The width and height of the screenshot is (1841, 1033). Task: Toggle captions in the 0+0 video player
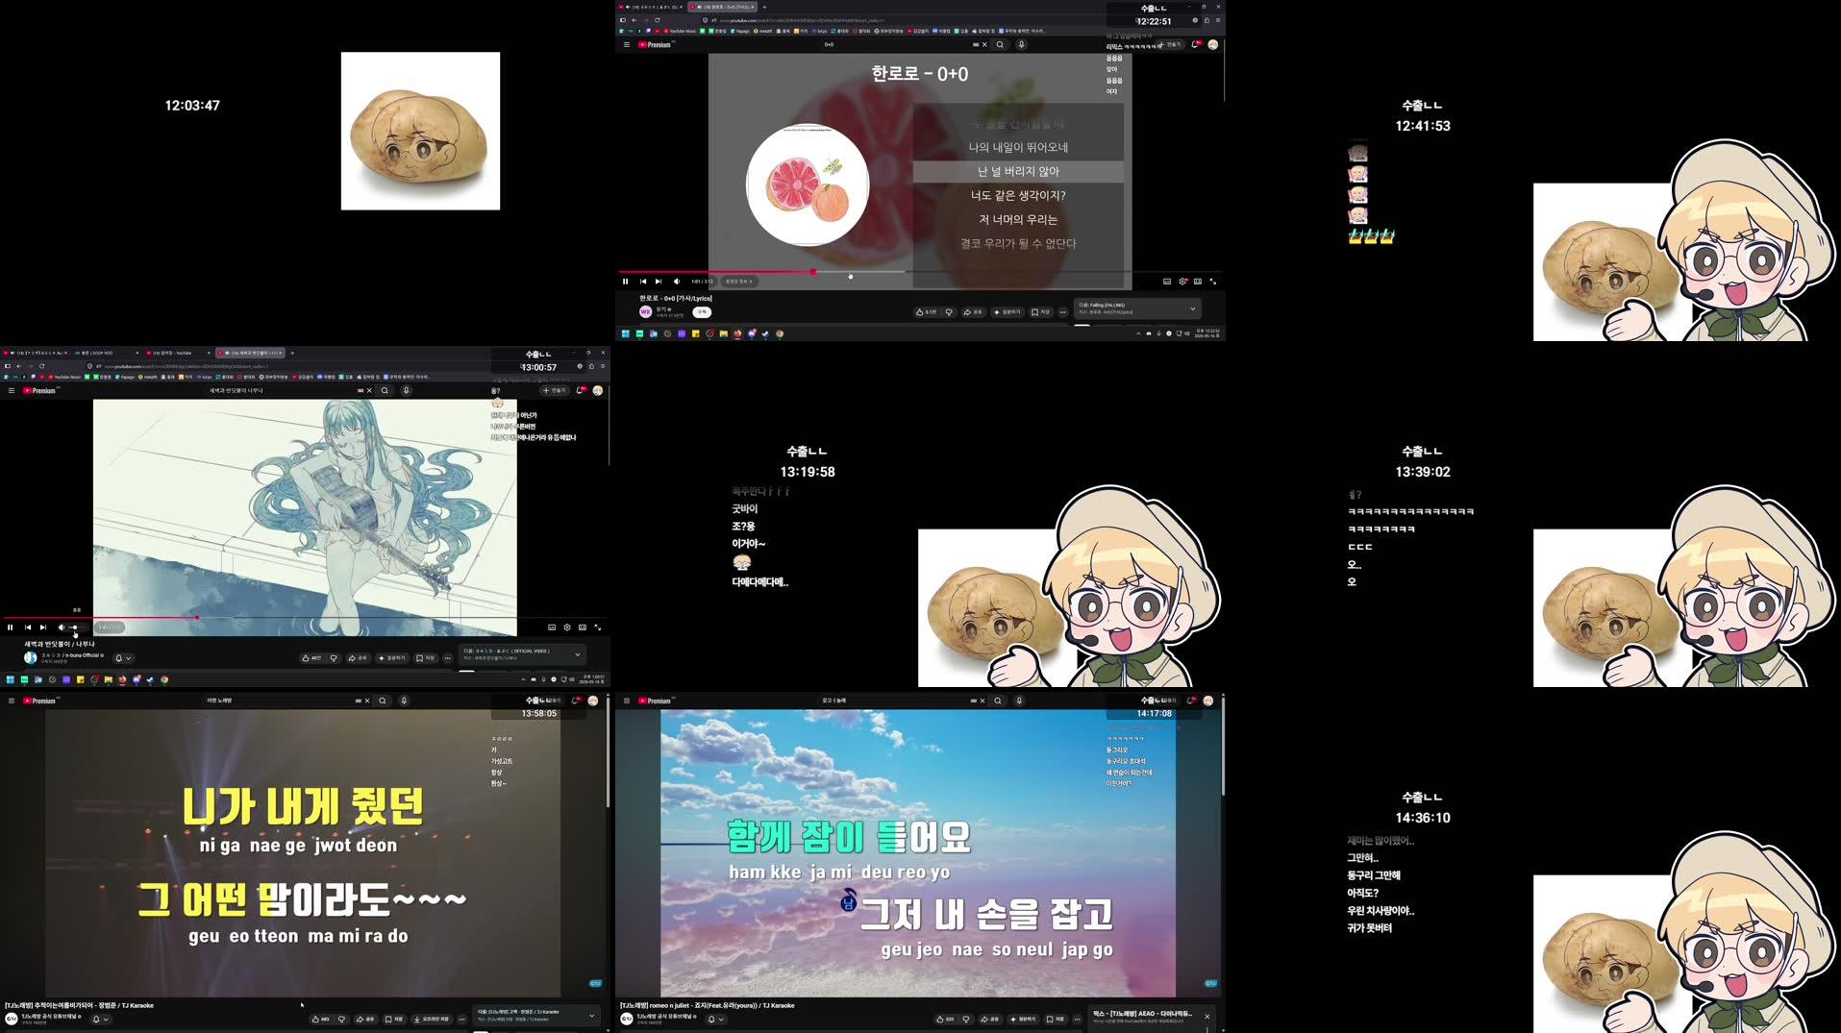pos(1167,282)
